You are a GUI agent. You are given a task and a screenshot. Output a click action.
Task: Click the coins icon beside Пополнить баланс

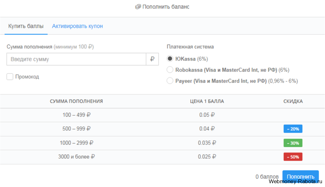pyautogui.click(x=138, y=7)
